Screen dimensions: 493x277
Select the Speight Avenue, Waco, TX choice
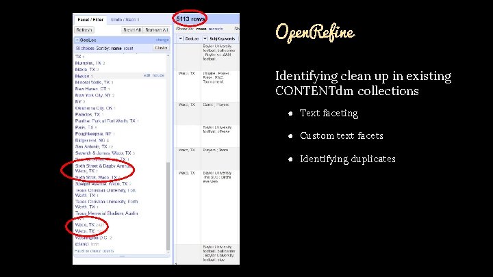pyautogui.click(x=101, y=184)
